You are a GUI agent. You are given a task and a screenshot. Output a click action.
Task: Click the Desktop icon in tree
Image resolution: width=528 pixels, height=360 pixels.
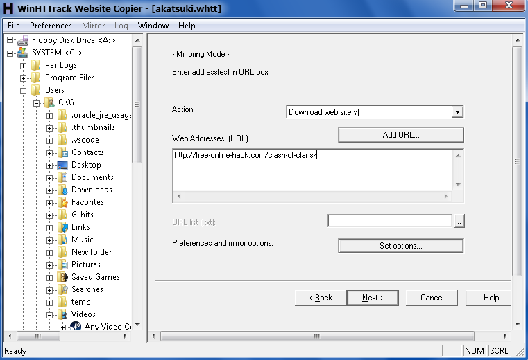pyautogui.click(x=62, y=165)
